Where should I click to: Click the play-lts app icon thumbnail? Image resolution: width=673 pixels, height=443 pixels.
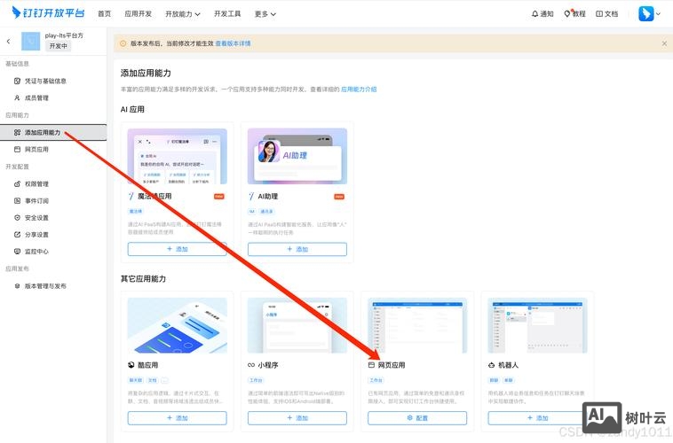point(31,41)
